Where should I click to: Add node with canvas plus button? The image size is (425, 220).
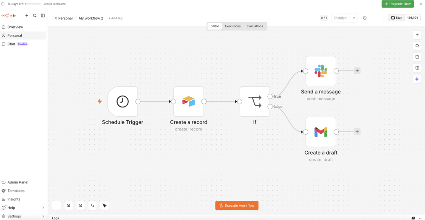[x=417, y=35]
